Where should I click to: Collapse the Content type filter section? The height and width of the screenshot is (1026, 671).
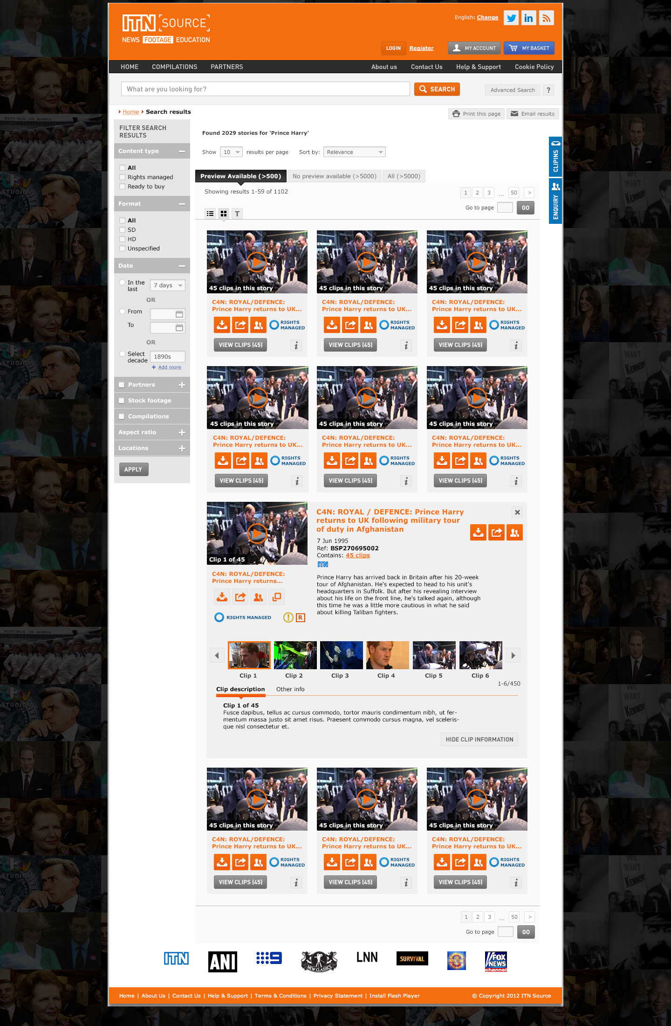pyautogui.click(x=182, y=151)
